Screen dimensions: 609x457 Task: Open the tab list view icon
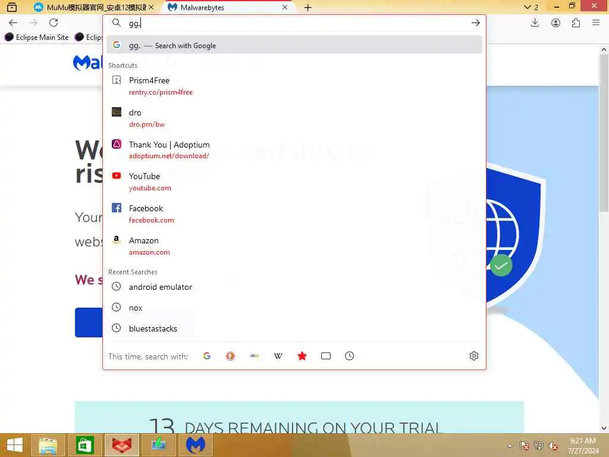coord(12,7)
